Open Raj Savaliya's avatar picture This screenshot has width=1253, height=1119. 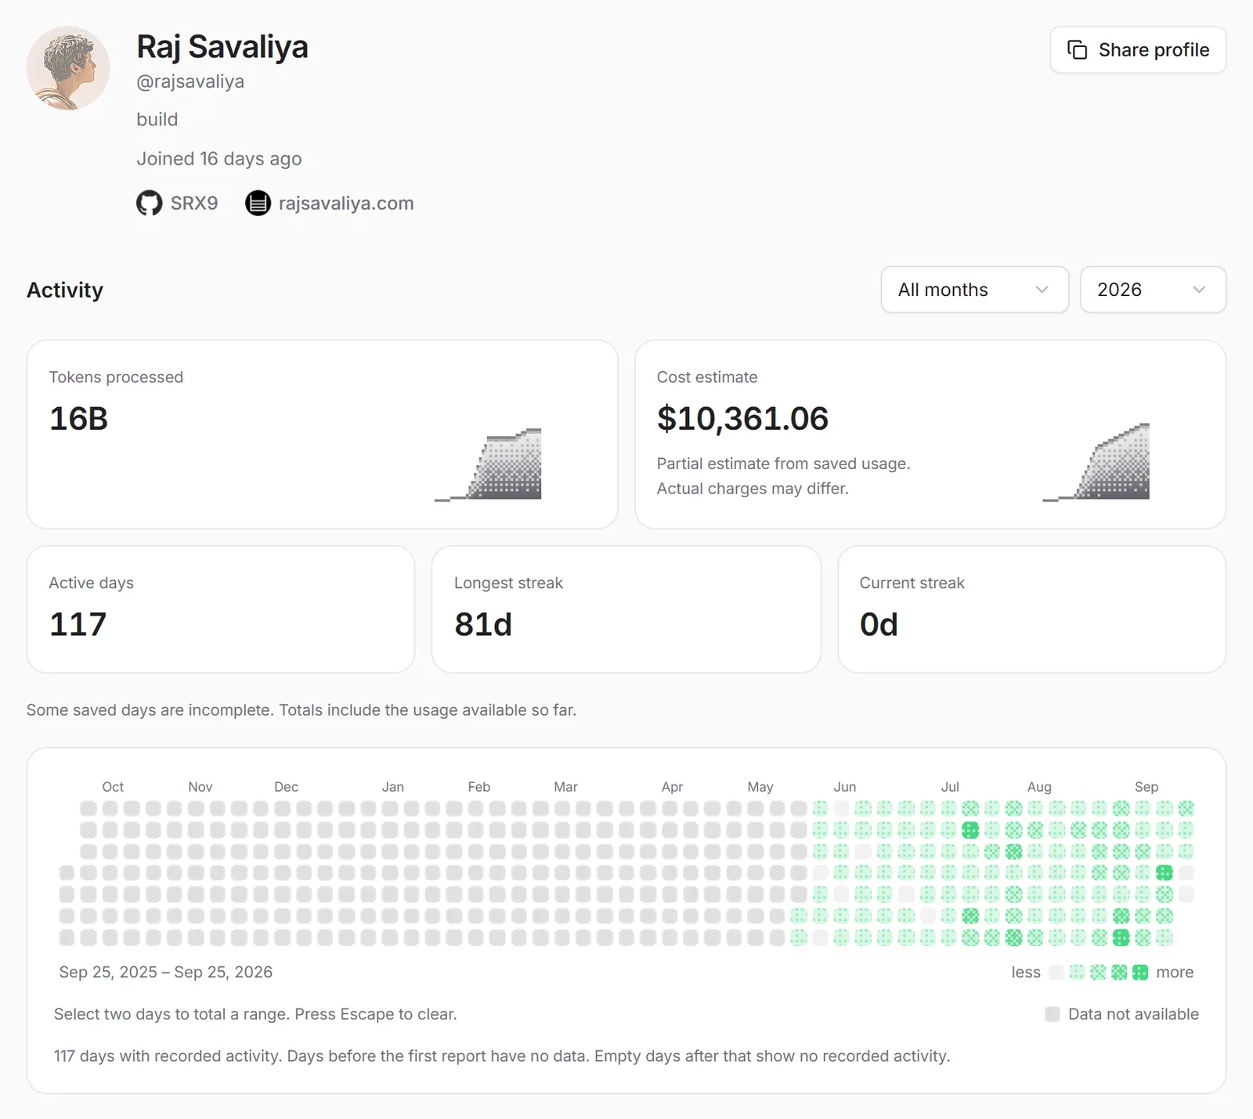pos(68,68)
